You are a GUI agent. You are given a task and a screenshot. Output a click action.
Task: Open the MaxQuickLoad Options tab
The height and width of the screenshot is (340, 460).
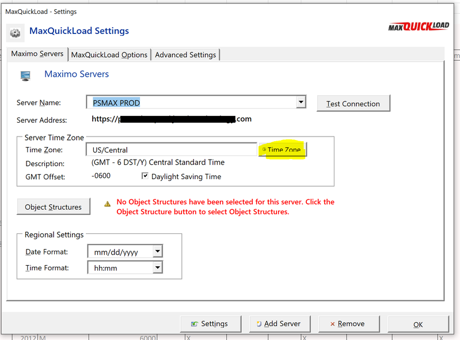click(109, 55)
